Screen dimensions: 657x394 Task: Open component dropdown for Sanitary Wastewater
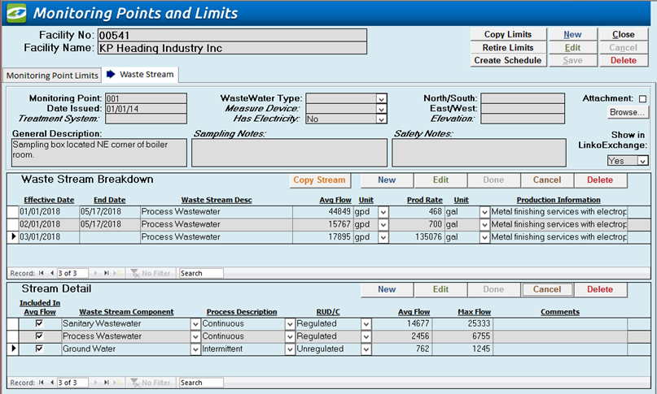[x=195, y=324]
